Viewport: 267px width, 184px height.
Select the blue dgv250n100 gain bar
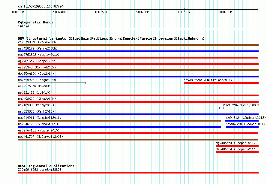pos(138,77)
